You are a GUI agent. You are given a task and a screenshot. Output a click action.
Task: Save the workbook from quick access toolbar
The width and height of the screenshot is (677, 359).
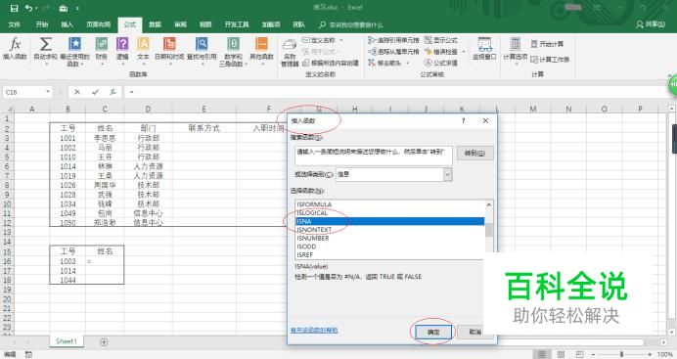click(15, 8)
